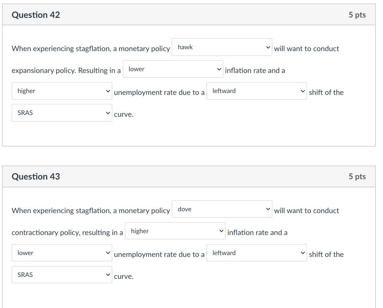Image resolution: width=383 pixels, height=308 pixels.
Task: Open the "leftward" shift dropdown in Question 42
Action: 256,91
